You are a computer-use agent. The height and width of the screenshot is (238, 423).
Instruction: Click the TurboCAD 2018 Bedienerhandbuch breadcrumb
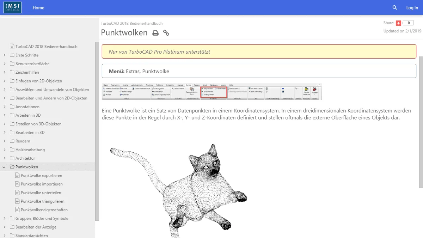point(131,23)
